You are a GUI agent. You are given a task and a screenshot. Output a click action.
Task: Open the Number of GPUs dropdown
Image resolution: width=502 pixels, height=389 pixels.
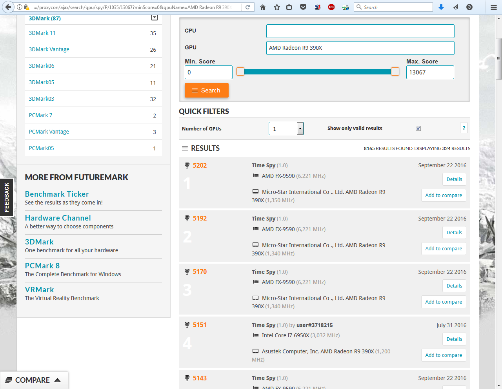286,128
